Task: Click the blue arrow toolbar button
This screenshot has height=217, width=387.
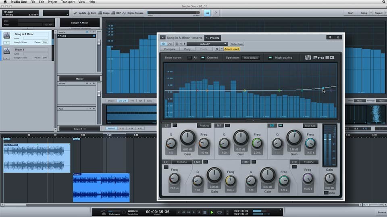Action: (x=207, y=13)
